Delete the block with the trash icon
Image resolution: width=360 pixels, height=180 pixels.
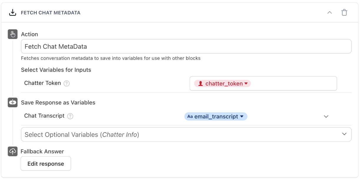tap(344, 13)
